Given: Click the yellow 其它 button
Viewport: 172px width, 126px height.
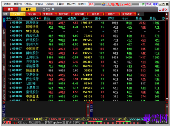Looking at the screenshot, I should (x=28, y=9).
